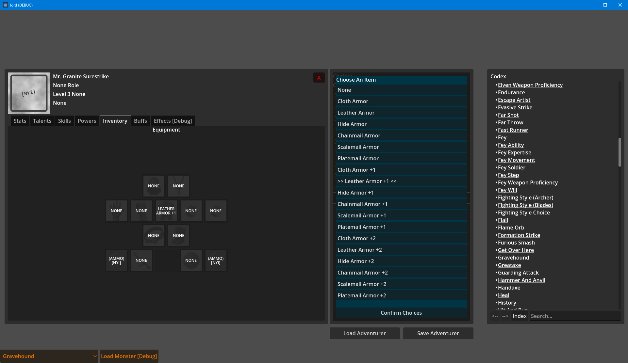The image size is (628, 363).
Task: Open Fighting Style (Archer) codex entry
Action: pyautogui.click(x=525, y=197)
